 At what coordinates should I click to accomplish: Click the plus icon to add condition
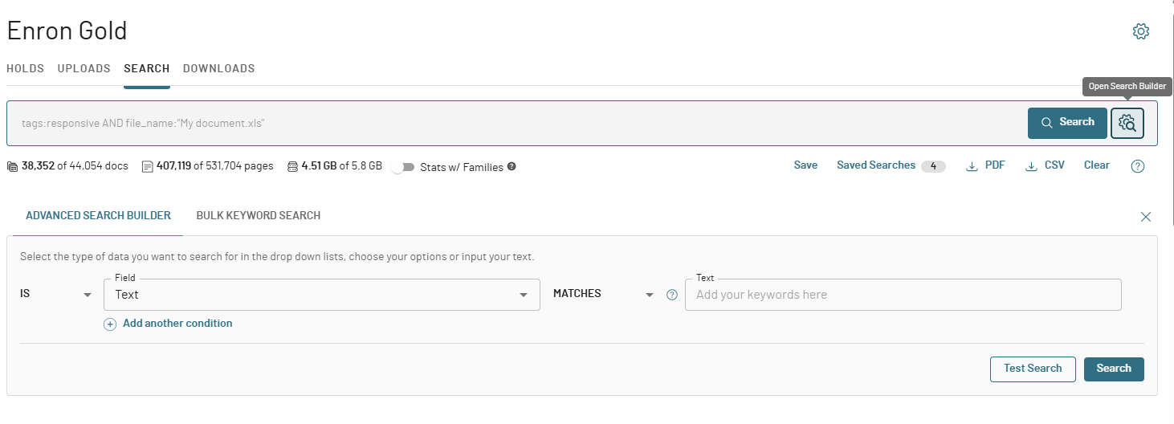pyautogui.click(x=110, y=324)
